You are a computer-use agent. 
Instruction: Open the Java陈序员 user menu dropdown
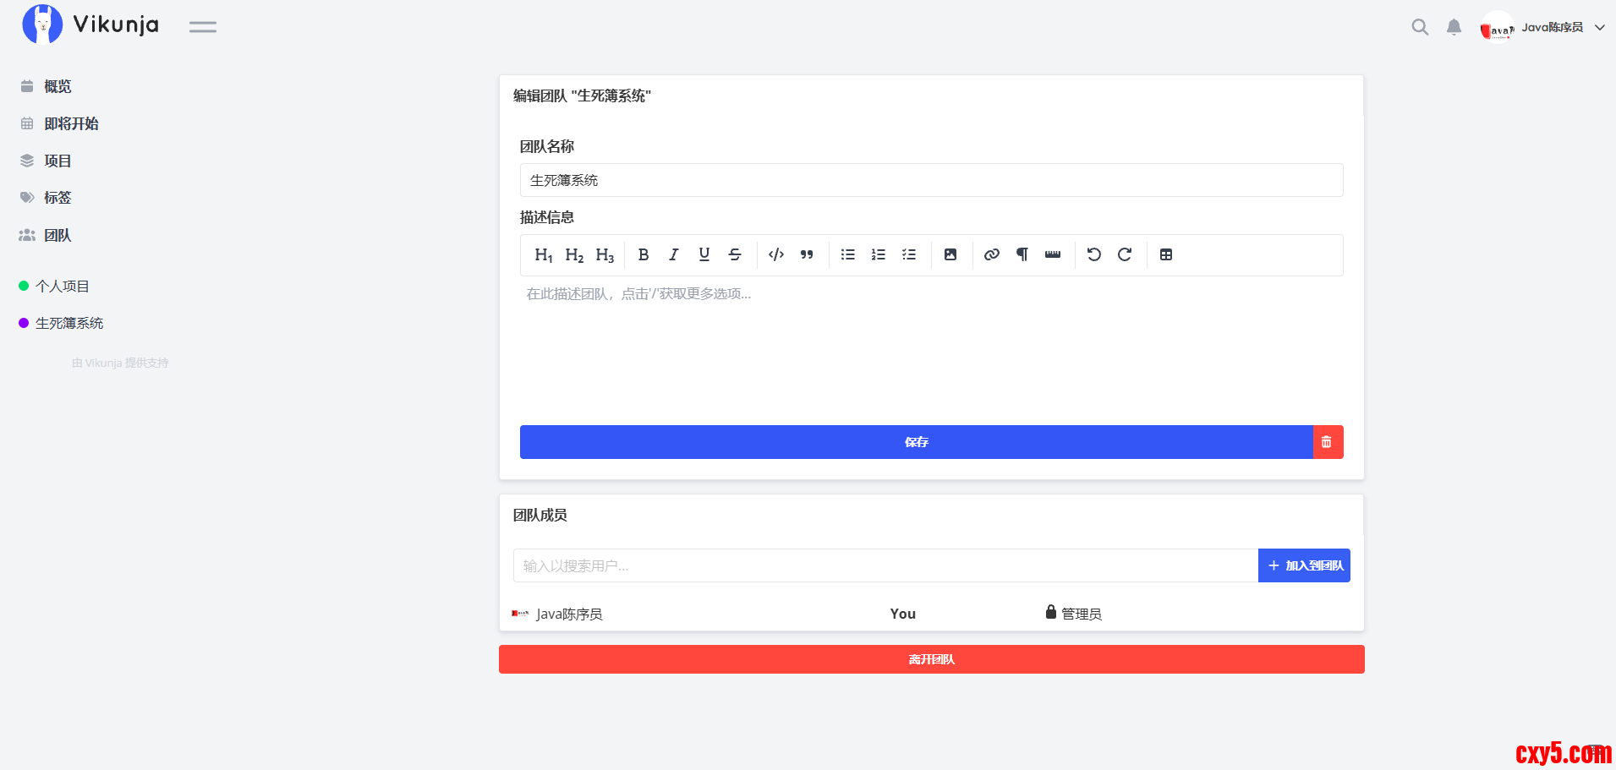(x=1543, y=27)
